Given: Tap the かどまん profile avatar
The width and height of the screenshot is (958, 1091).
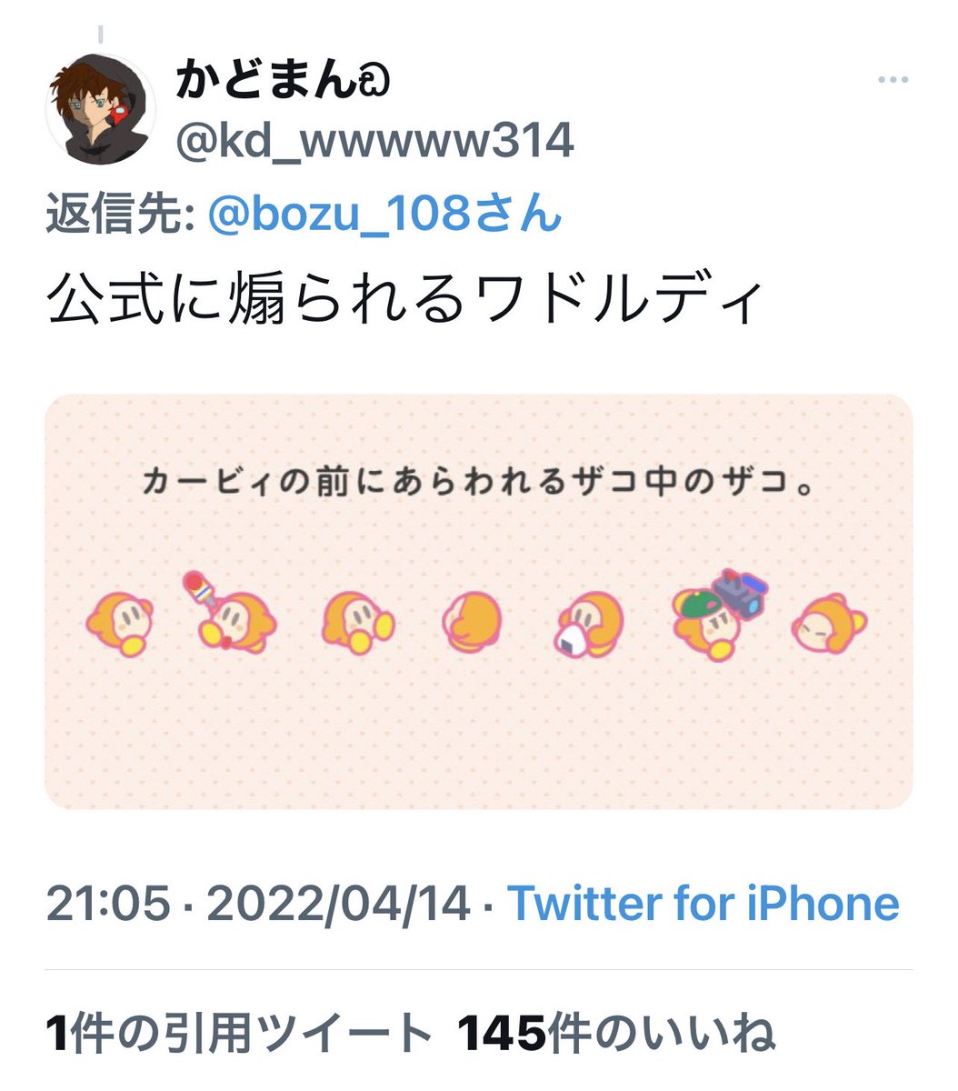Looking at the screenshot, I should (x=101, y=108).
